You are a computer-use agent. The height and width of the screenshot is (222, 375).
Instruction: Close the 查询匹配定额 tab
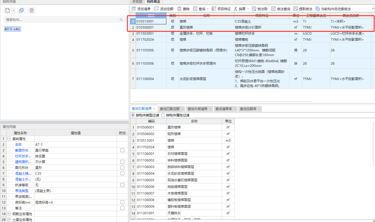click(182, 109)
